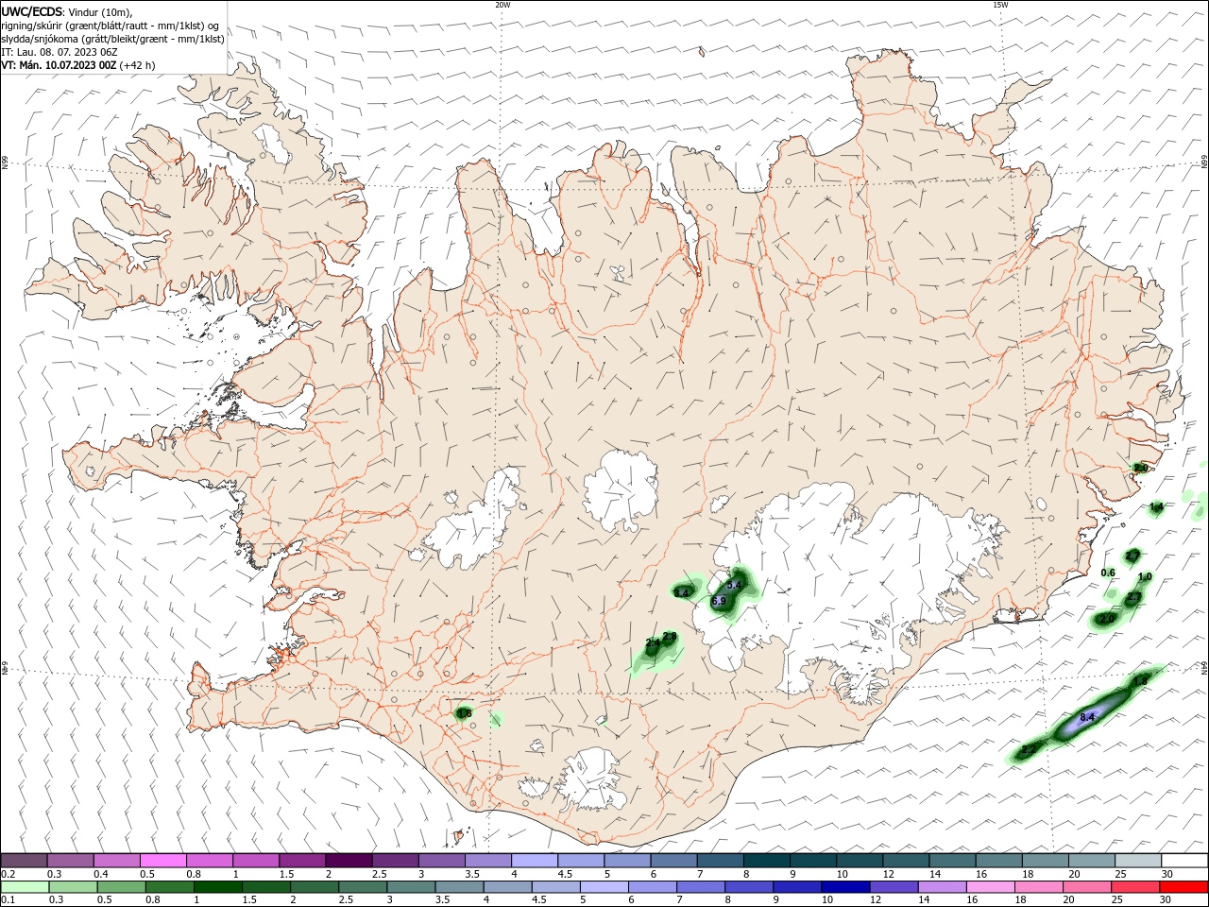The width and height of the screenshot is (1209, 907).
Task: Select the pale periwinkle 5–6 swatch in the bottom legend row
Action: pyautogui.click(x=604, y=887)
